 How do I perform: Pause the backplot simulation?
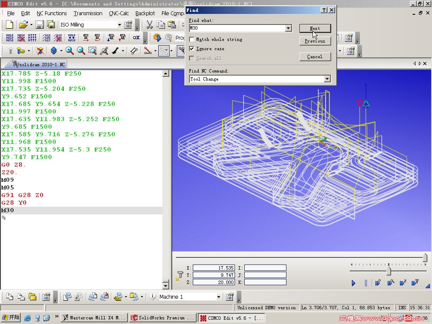(365, 283)
